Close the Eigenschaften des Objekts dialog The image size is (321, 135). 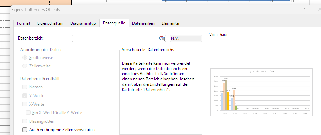319,9
